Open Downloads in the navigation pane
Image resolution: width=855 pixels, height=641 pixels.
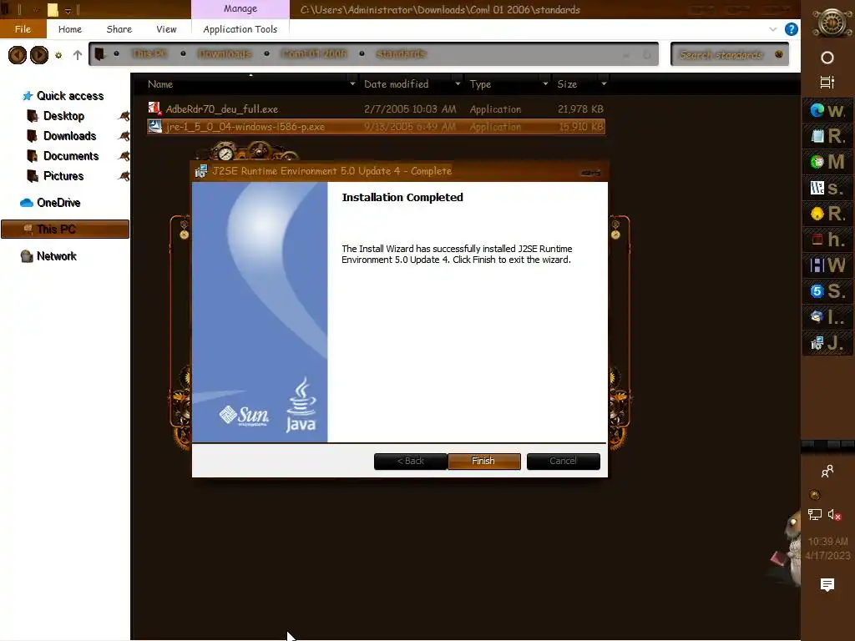(70, 136)
